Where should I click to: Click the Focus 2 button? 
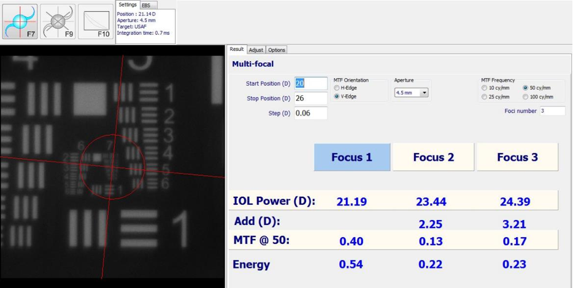tap(433, 157)
